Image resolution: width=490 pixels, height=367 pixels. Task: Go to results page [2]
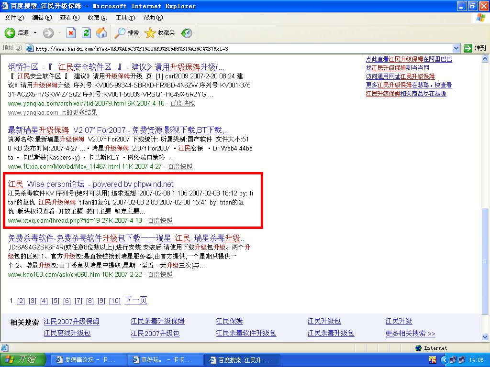(x=21, y=301)
